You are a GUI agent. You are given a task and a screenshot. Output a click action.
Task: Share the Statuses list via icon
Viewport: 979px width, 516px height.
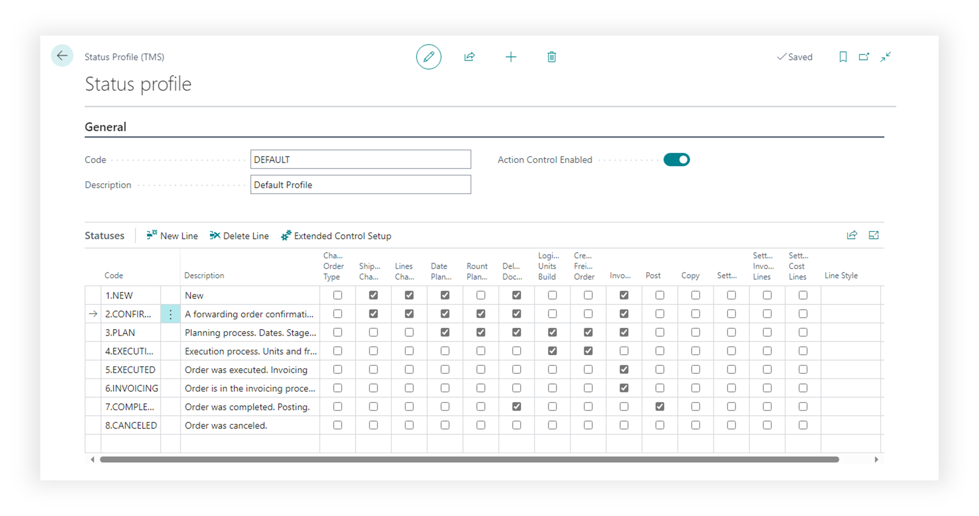(x=852, y=235)
